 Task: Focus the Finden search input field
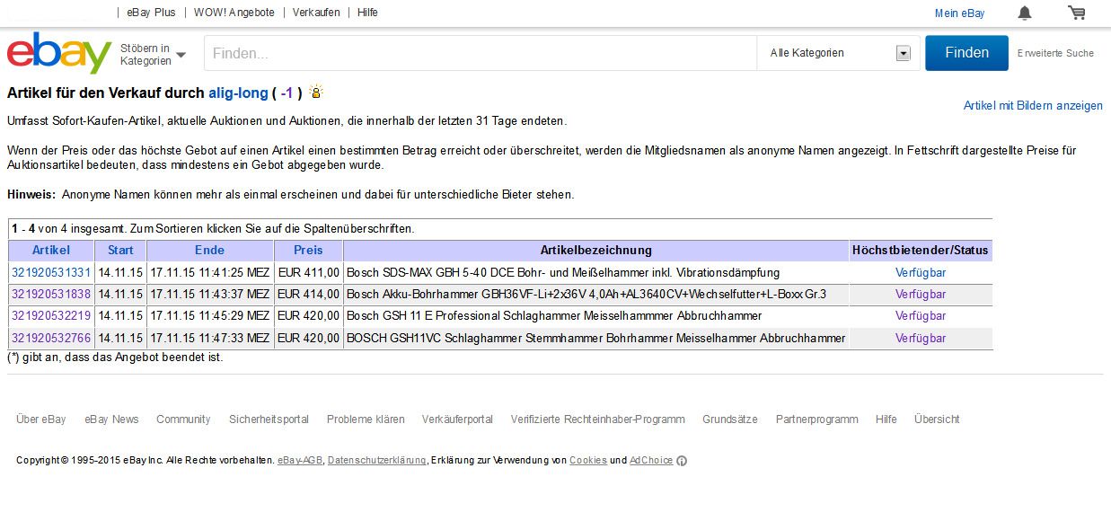481,53
